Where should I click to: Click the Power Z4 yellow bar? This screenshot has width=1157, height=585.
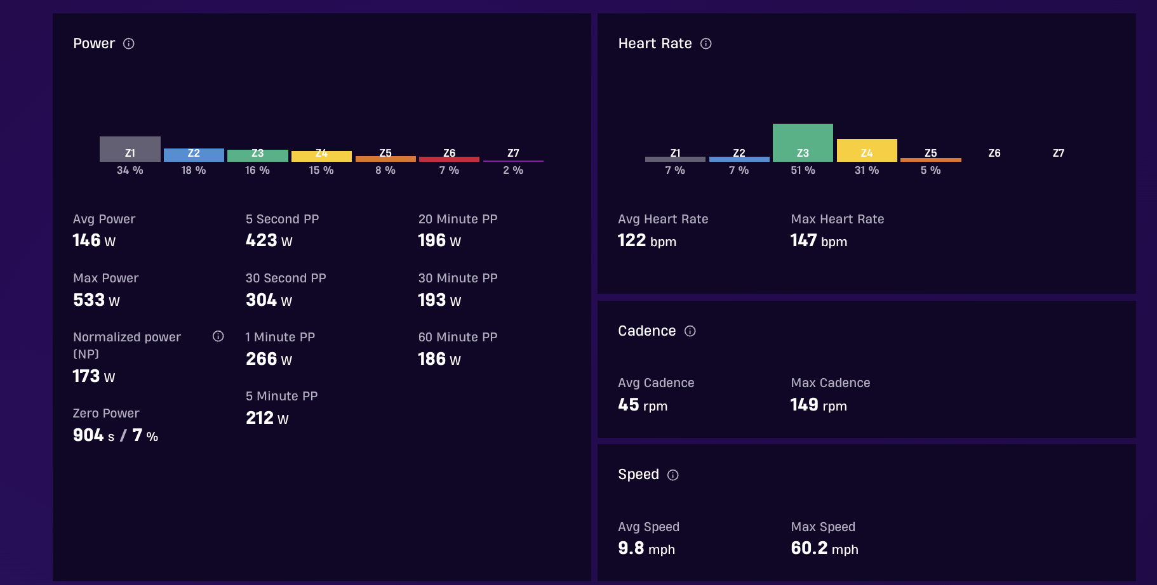pos(321,156)
